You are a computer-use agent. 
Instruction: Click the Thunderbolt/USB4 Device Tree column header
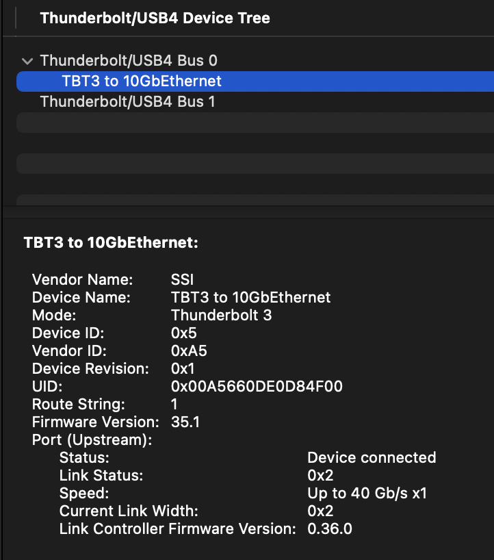point(155,18)
